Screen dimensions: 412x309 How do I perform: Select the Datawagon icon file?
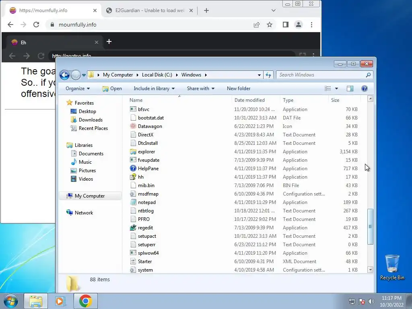133,126
